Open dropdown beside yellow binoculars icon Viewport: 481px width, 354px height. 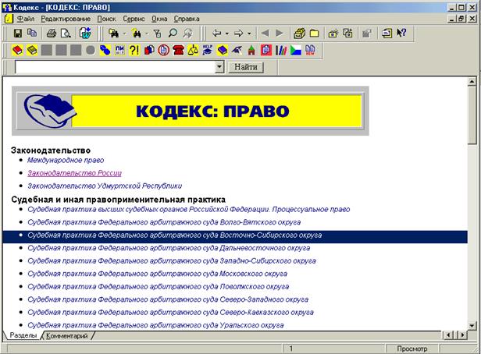[x=146, y=34]
